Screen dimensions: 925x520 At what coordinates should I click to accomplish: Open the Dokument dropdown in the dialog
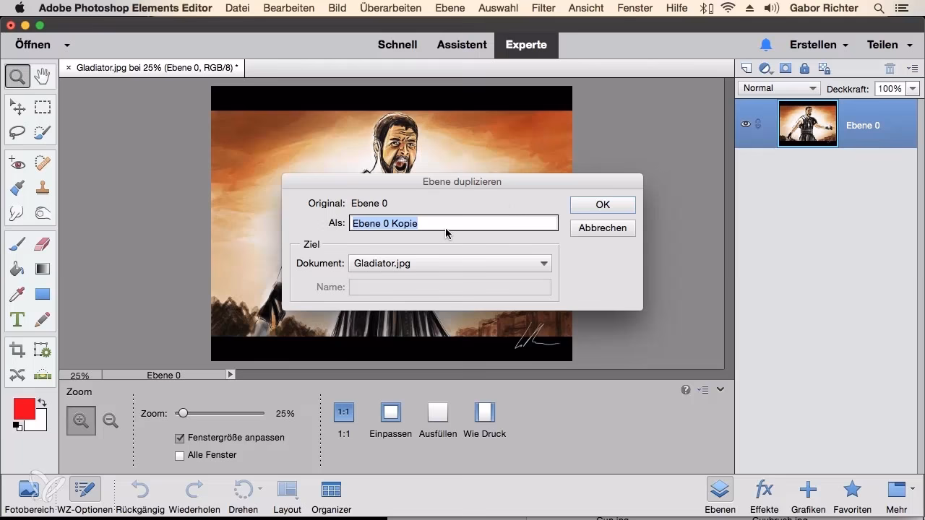click(x=543, y=263)
